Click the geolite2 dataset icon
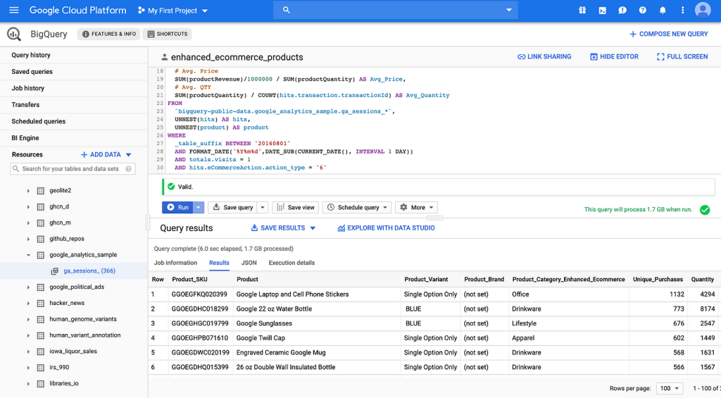721x398 pixels. pos(40,190)
